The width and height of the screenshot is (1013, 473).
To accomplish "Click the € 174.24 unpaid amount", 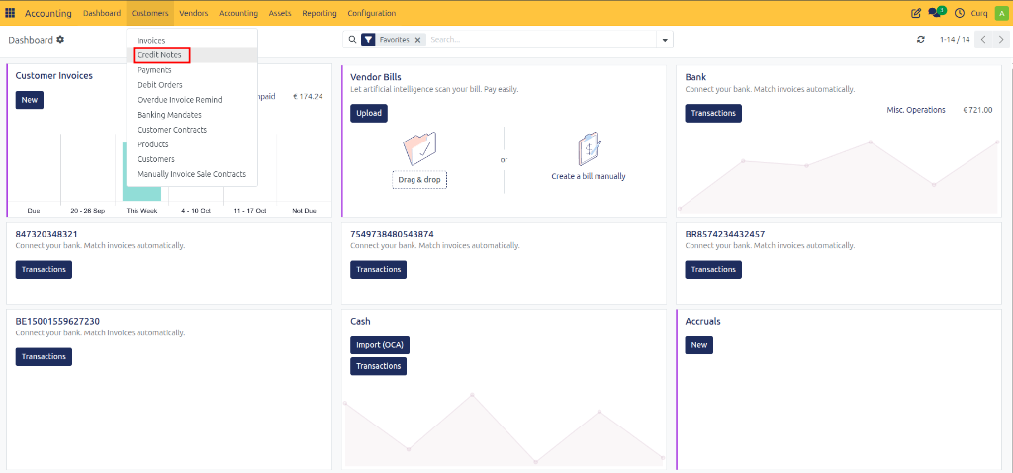I will (x=308, y=96).
